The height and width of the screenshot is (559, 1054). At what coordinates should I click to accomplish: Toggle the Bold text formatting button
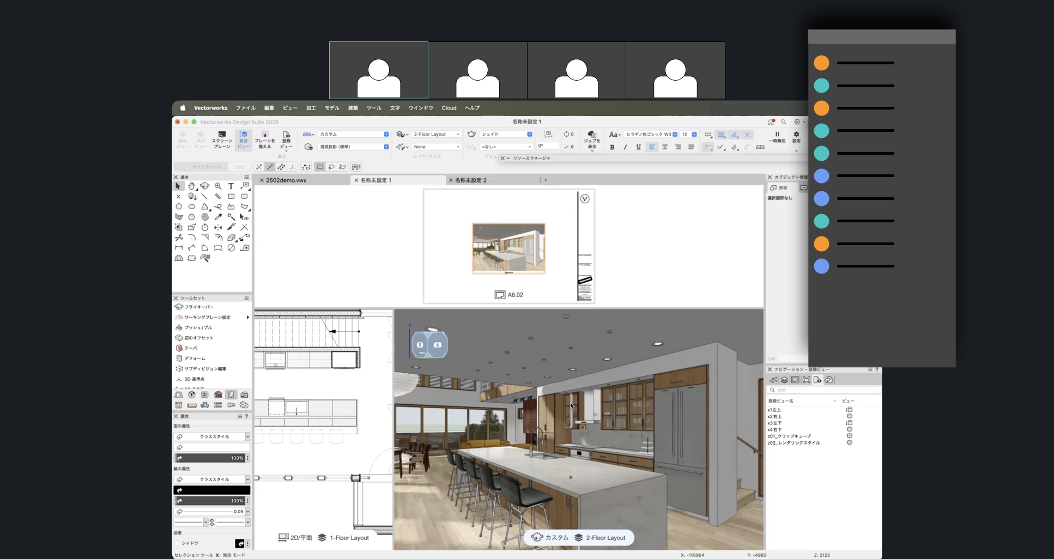click(612, 147)
